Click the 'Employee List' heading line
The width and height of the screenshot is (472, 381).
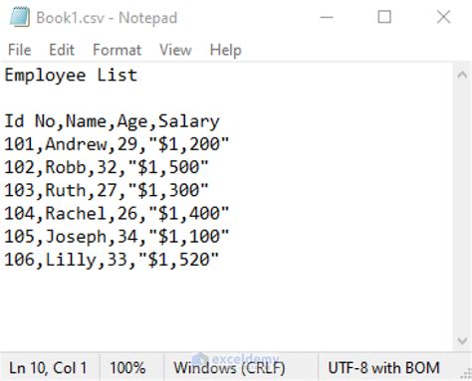[x=71, y=76]
